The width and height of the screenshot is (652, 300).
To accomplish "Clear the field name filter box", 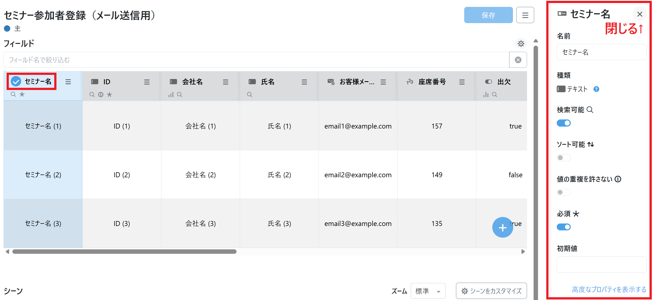I will coord(518,60).
